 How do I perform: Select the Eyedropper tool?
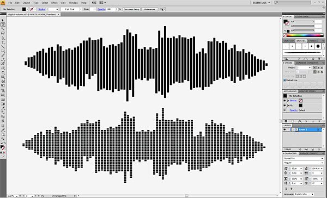[x=3, y=108]
